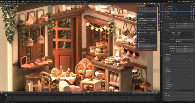Open the Edit menu

6,2
